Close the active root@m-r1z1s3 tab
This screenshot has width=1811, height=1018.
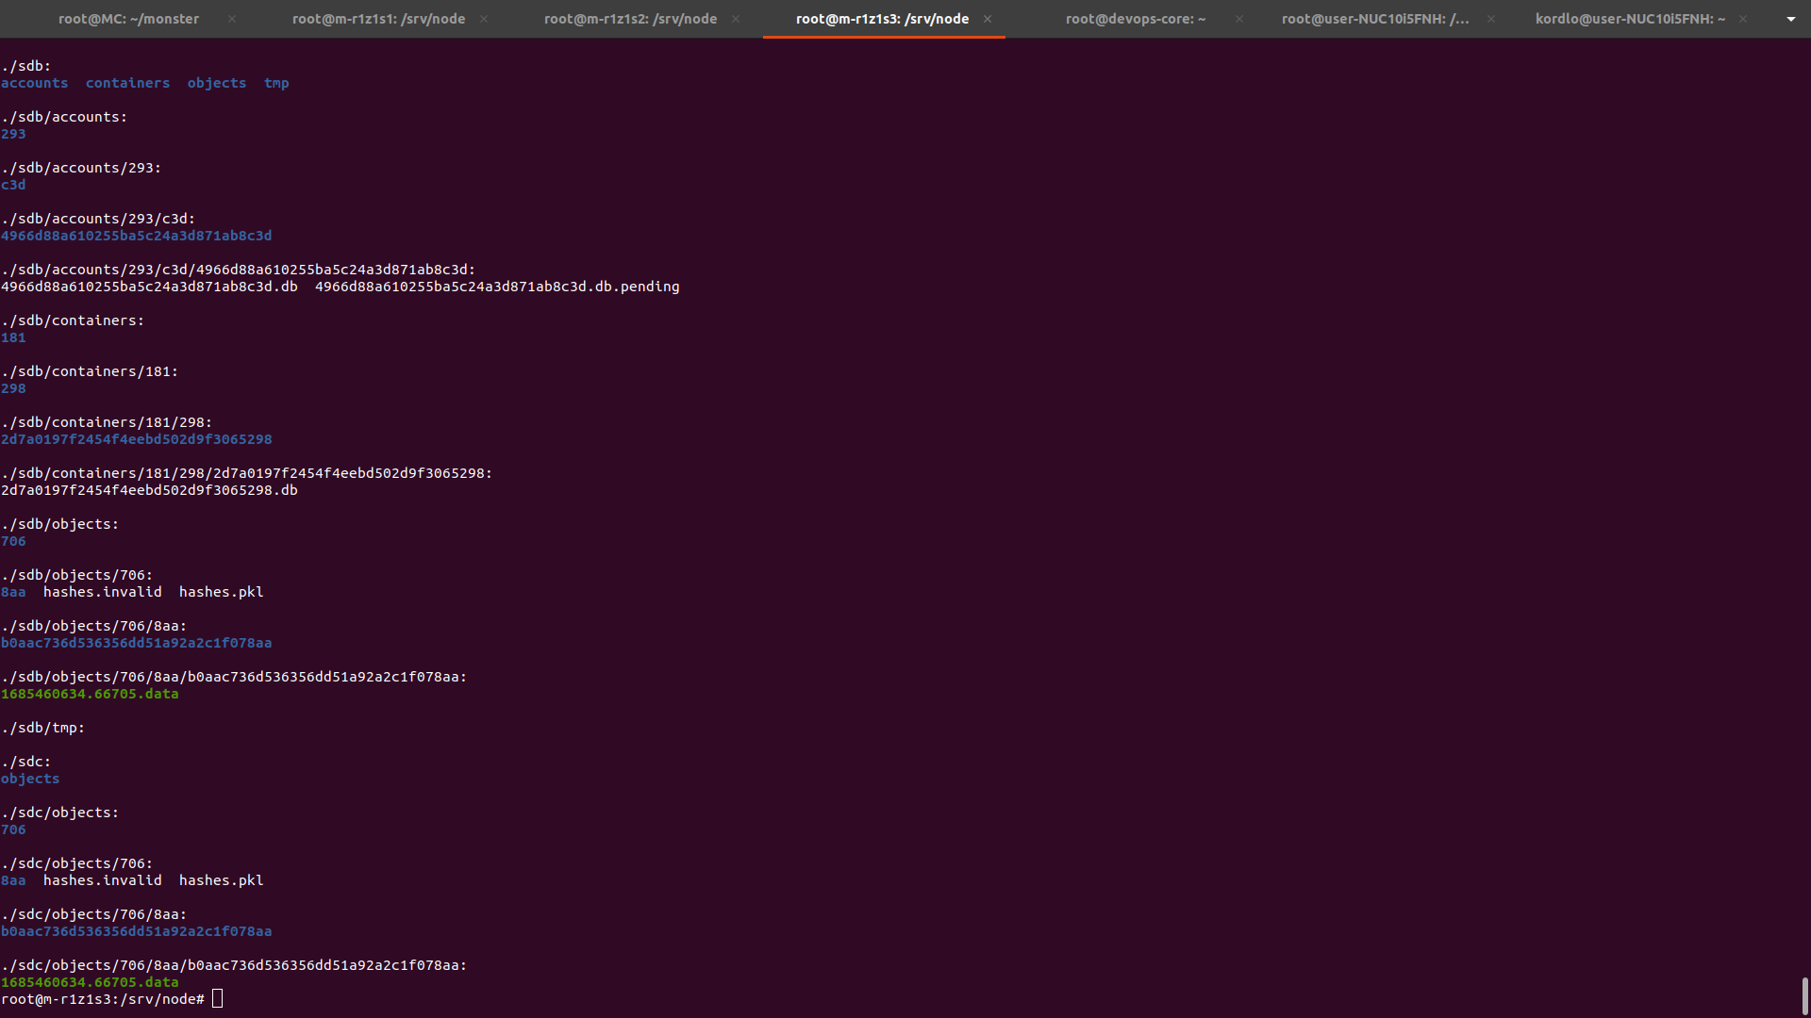tap(988, 19)
